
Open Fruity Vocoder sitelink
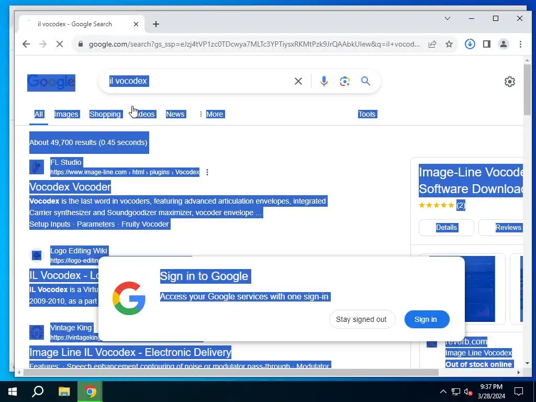tap(145, 224)
